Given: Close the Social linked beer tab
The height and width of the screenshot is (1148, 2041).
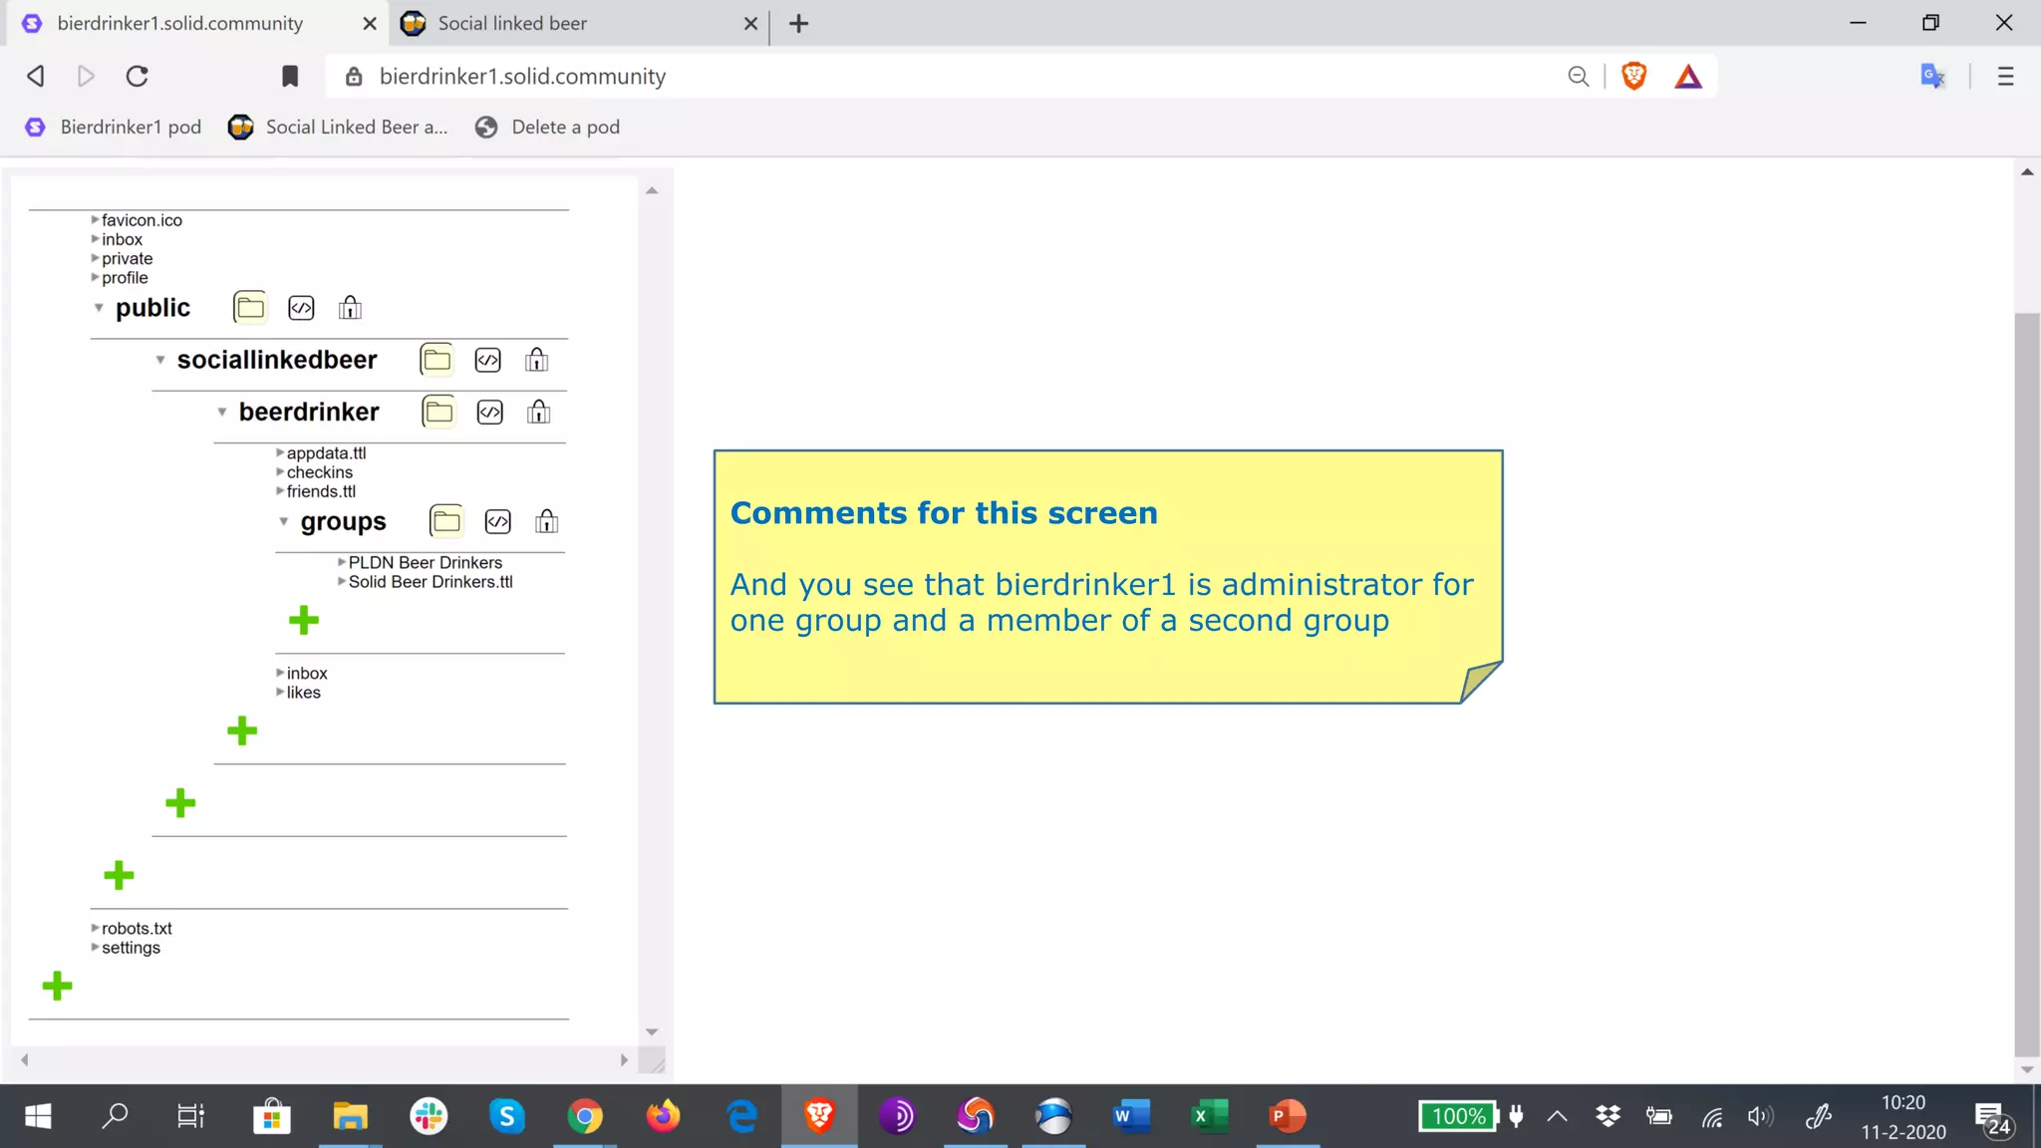Looking at the screenshot, I should [750, 23].
